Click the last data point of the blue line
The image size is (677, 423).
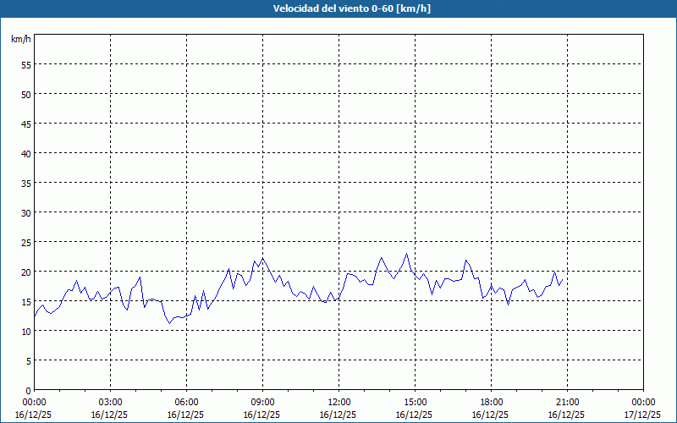(x=562, y=278)
